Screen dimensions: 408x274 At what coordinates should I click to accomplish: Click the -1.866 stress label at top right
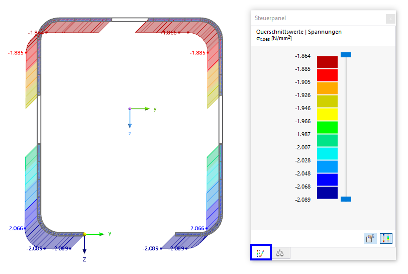tap(169, 33)
